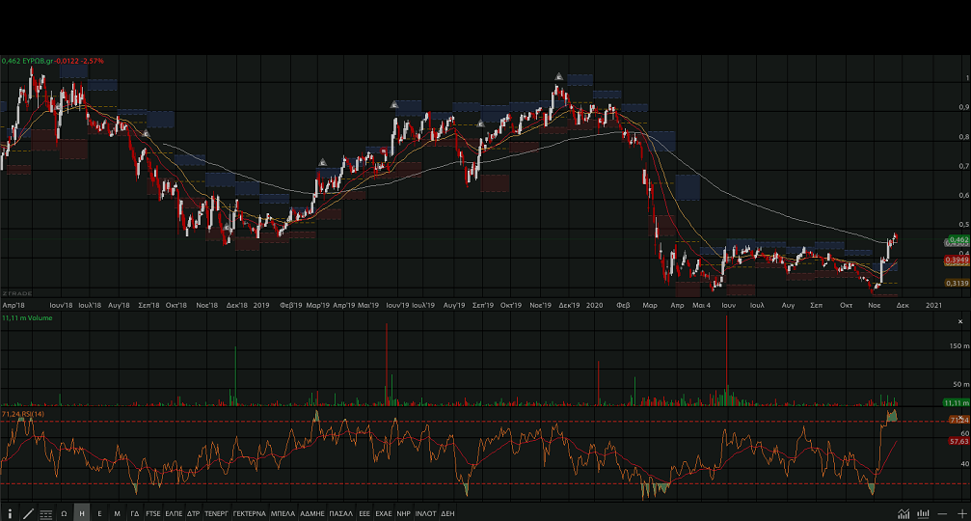Switch to the E weekly timeframe

point(100,513)
